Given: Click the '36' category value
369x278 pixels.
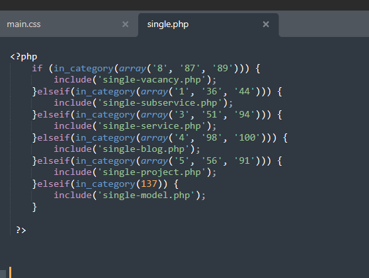Looking at the screenshot, I should pyautogui.click(x=212, y=91).
